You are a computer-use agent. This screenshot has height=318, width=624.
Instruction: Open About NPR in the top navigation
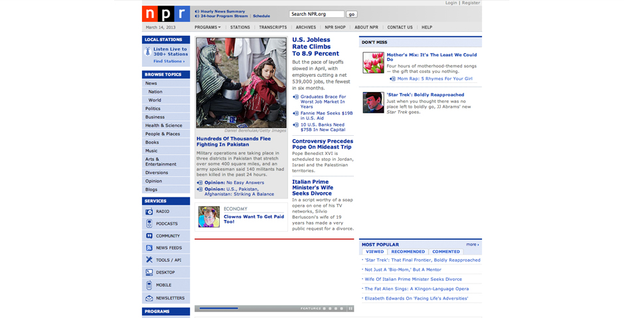366,27
